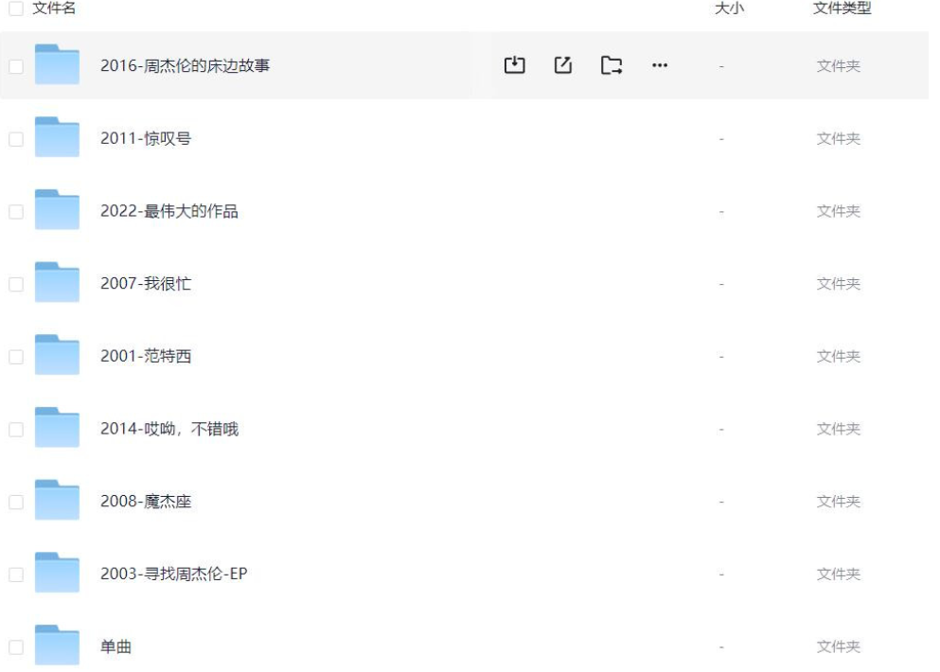Open the 2014-哎呦，不错哦 folder icon

pyautogui.click(x=57, y=428)
